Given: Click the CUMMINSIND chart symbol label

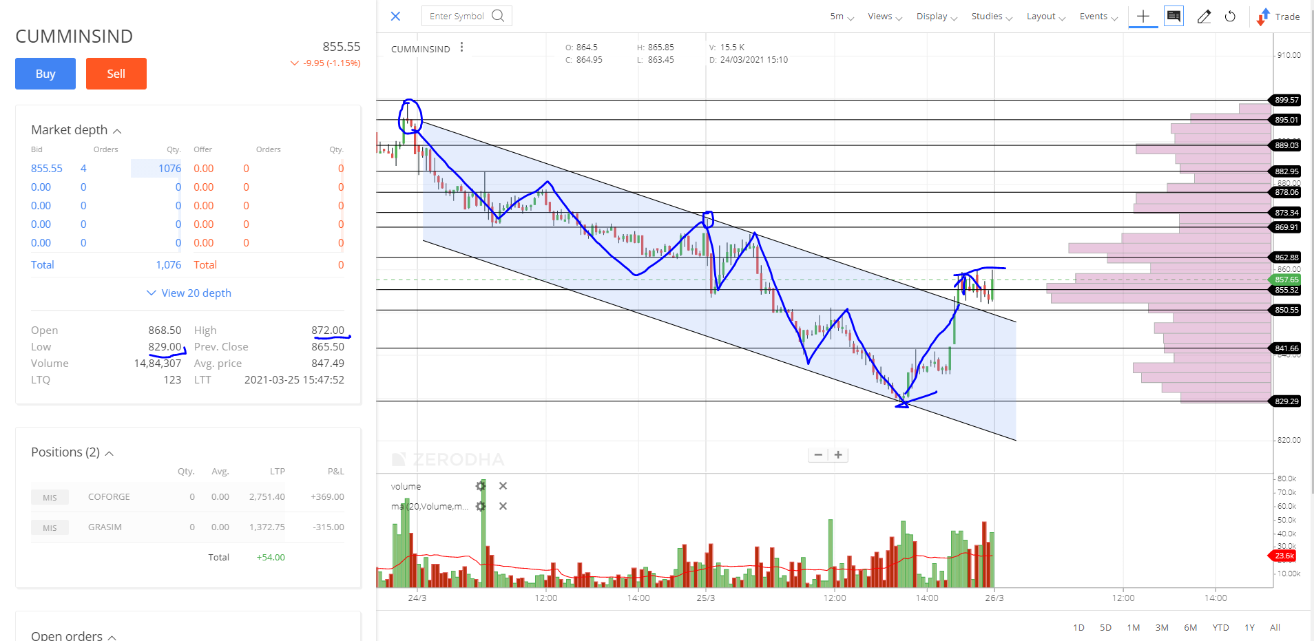Looking at the screenshot, I should click(x=420, y=49).
